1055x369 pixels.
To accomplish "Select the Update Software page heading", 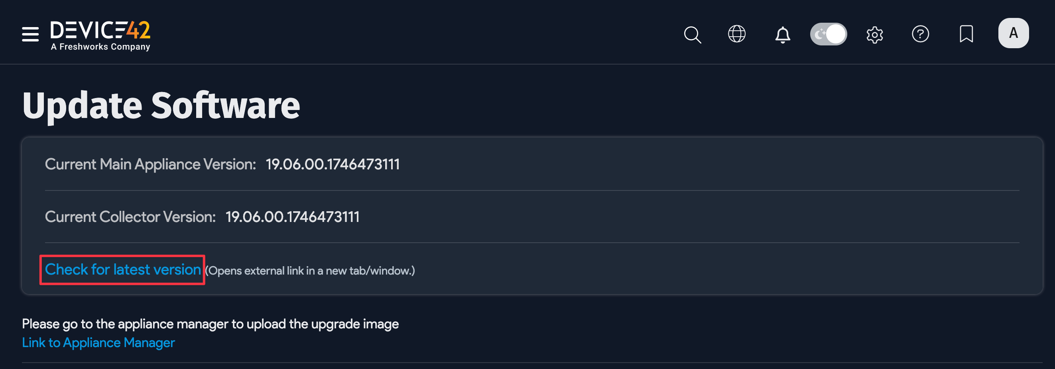I will click(162, 106).
